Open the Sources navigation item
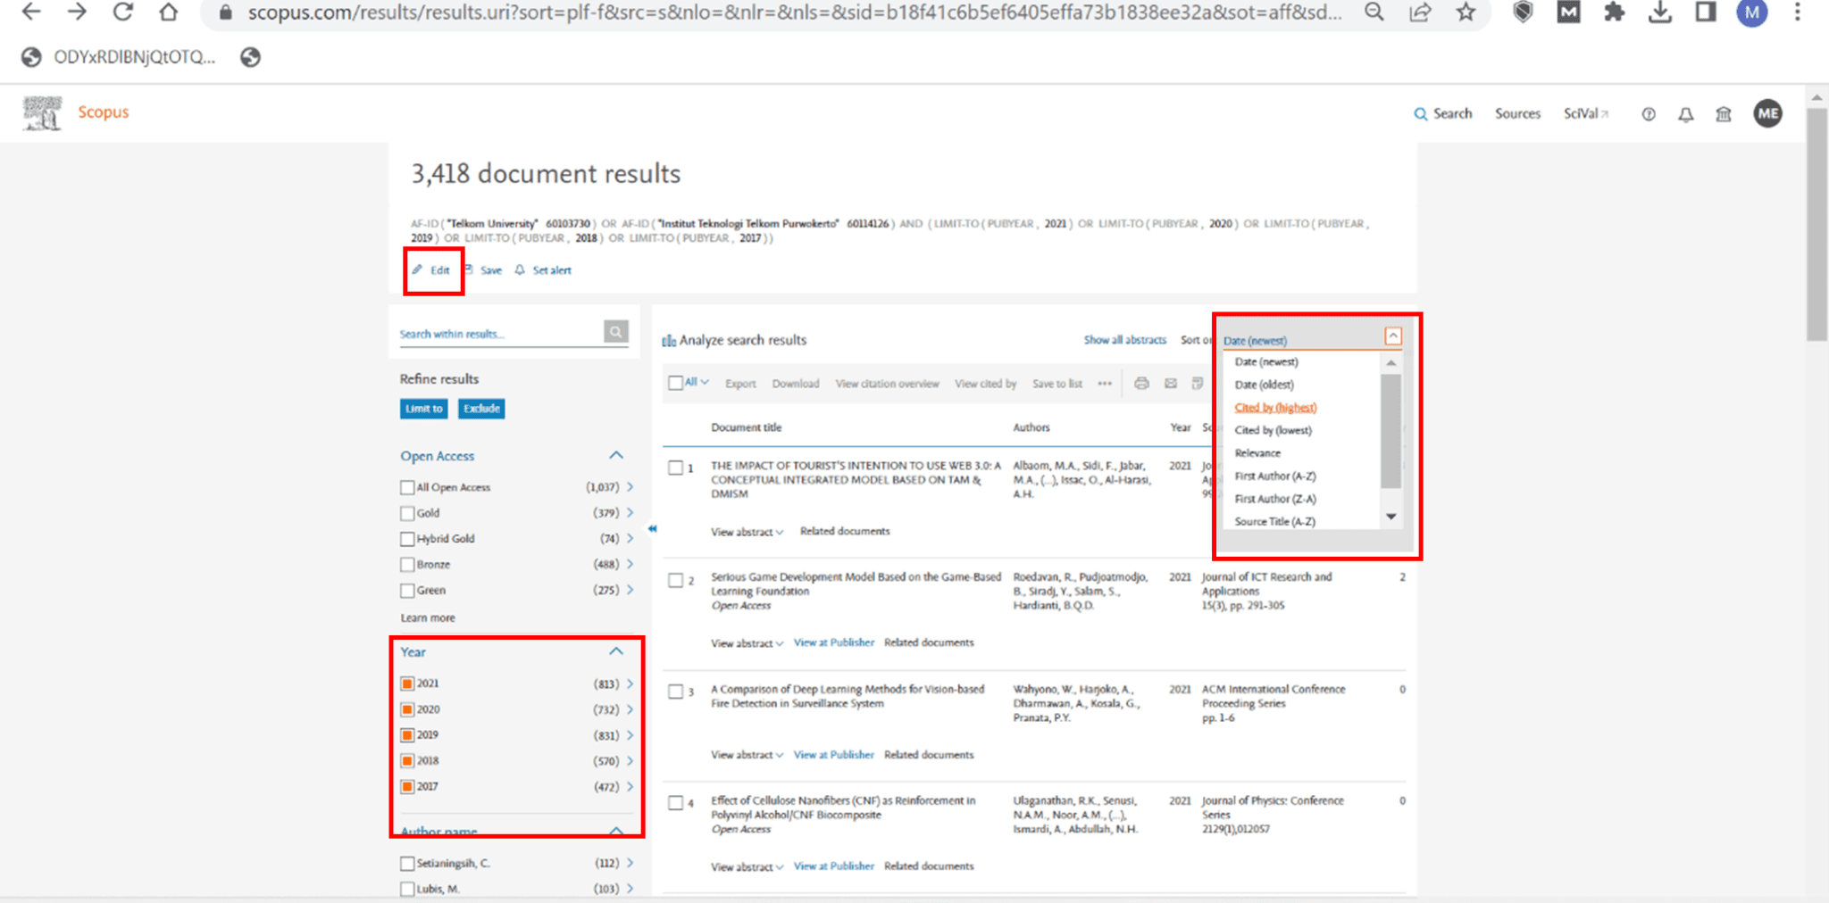The height and width of the screenshot is (903, 1829). tap(1517, 114)
